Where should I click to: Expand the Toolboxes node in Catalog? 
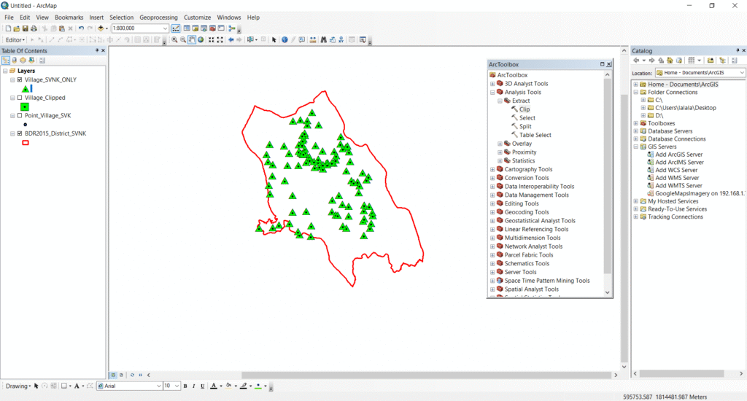click(636, 123)
